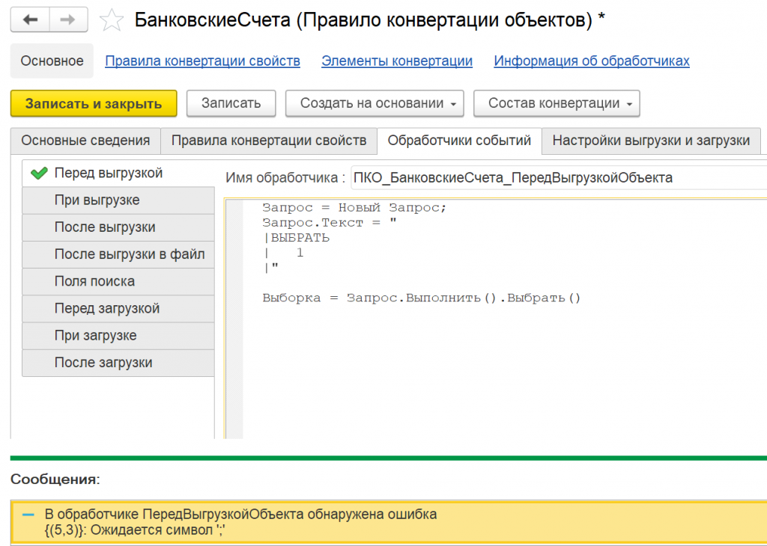Select the После загрузки handler
This screenshot has width=767, height=546.
point(118,363)
